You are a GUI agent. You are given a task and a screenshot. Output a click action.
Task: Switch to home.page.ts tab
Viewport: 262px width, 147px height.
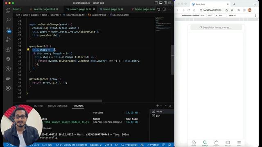pyautogui.click(x=111, y=9)
